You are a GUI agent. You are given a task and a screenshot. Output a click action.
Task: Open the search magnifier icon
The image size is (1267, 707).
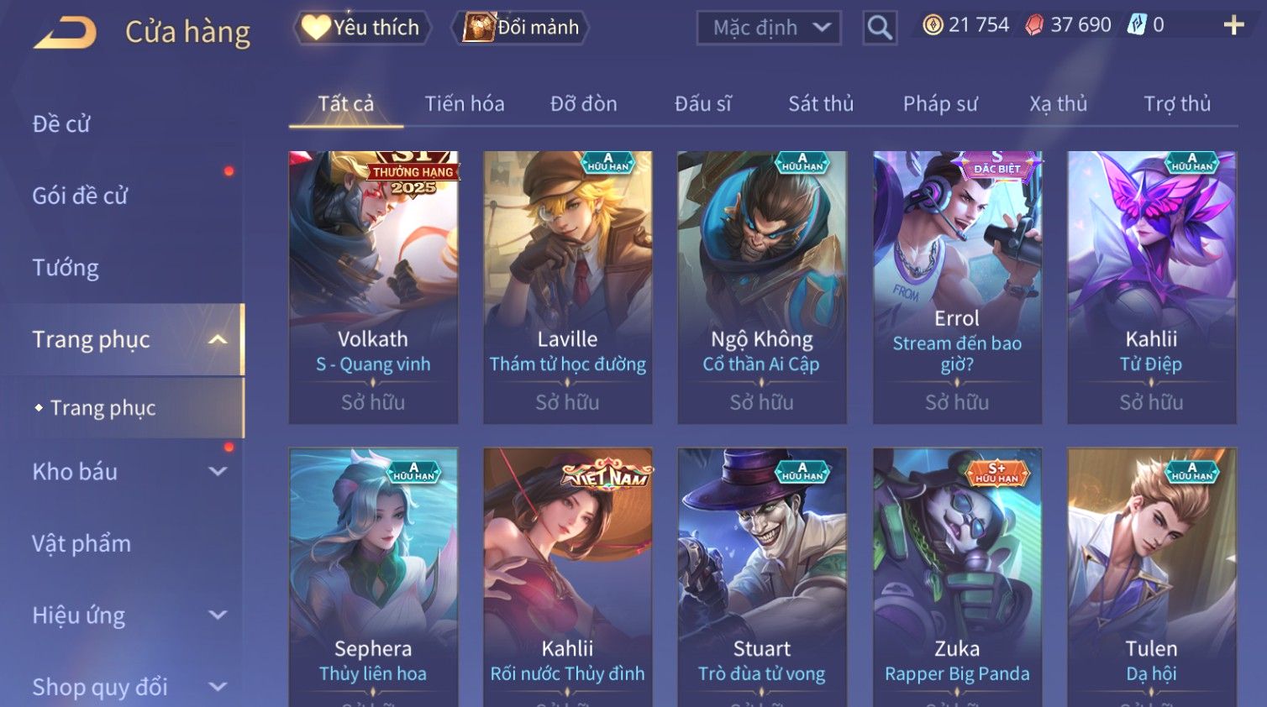click(x=880, y=28)
